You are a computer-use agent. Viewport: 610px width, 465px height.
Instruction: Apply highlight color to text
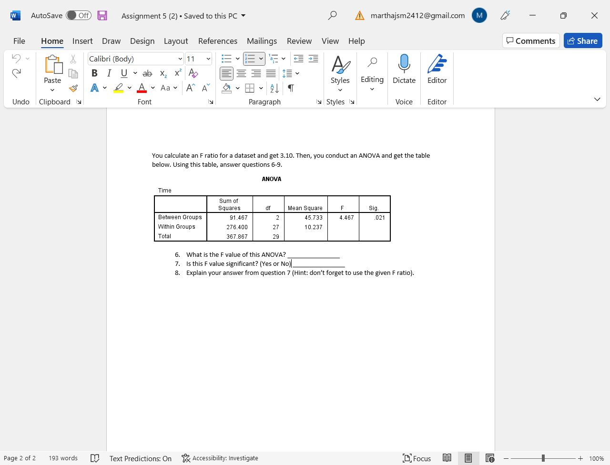tap(118, 88)
